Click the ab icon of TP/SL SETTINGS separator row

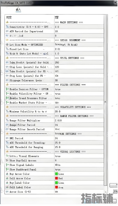click(7, 58)
